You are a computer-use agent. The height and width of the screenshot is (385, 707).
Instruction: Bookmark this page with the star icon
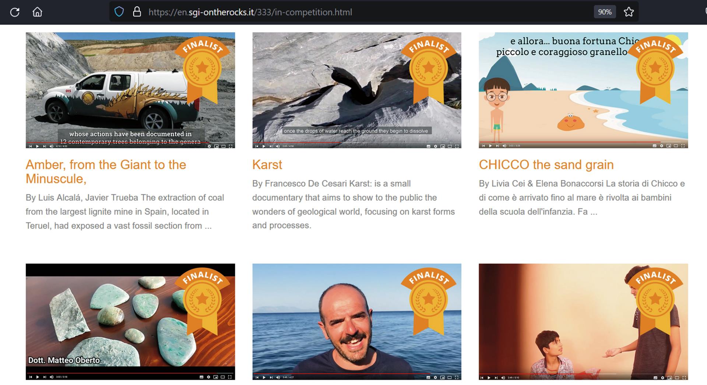click(629, 12)
